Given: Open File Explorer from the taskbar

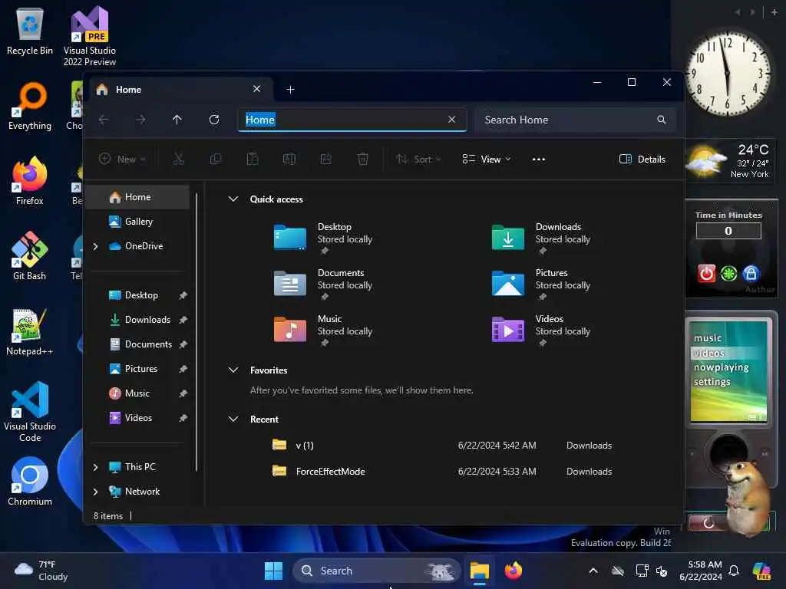Looking at the screenshot, I should click(x=479, y=571).
